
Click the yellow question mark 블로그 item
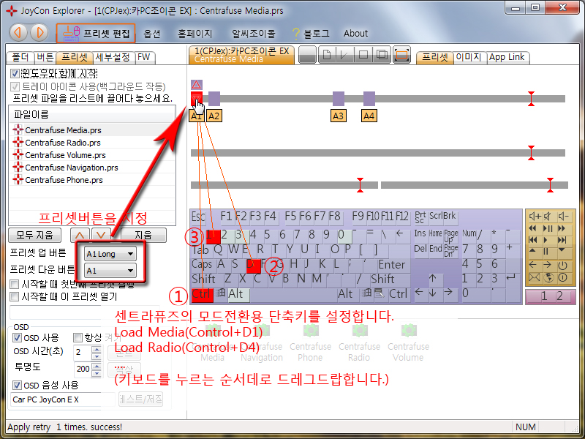[311, 34]
